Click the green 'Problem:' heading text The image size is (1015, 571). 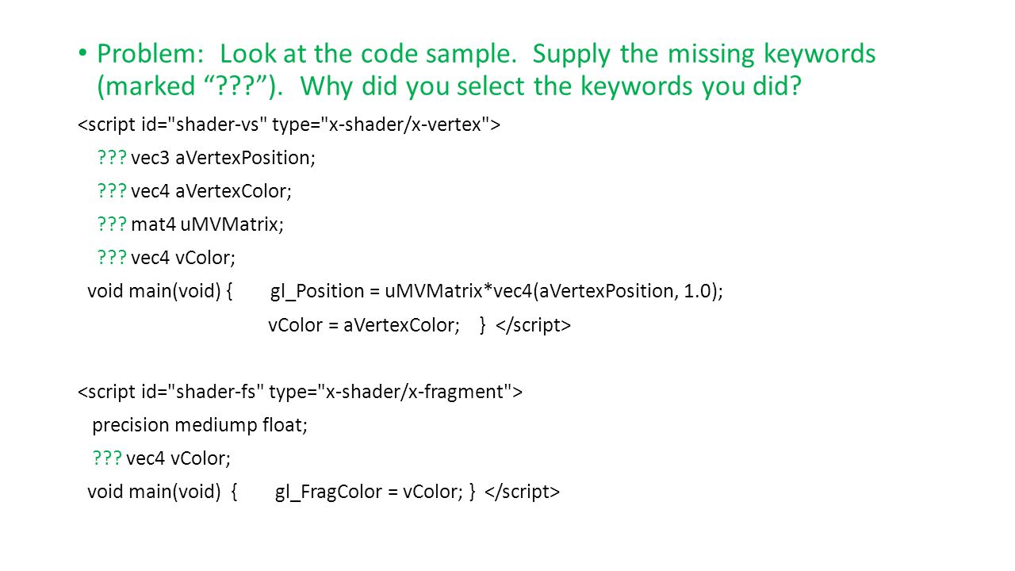(151, 55)
